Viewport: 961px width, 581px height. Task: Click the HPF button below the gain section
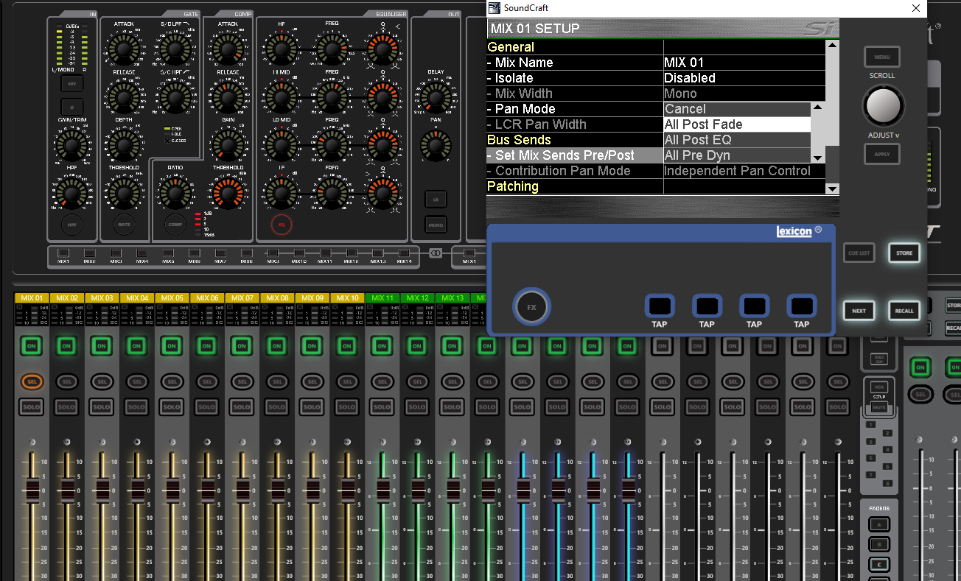(71, 225)
